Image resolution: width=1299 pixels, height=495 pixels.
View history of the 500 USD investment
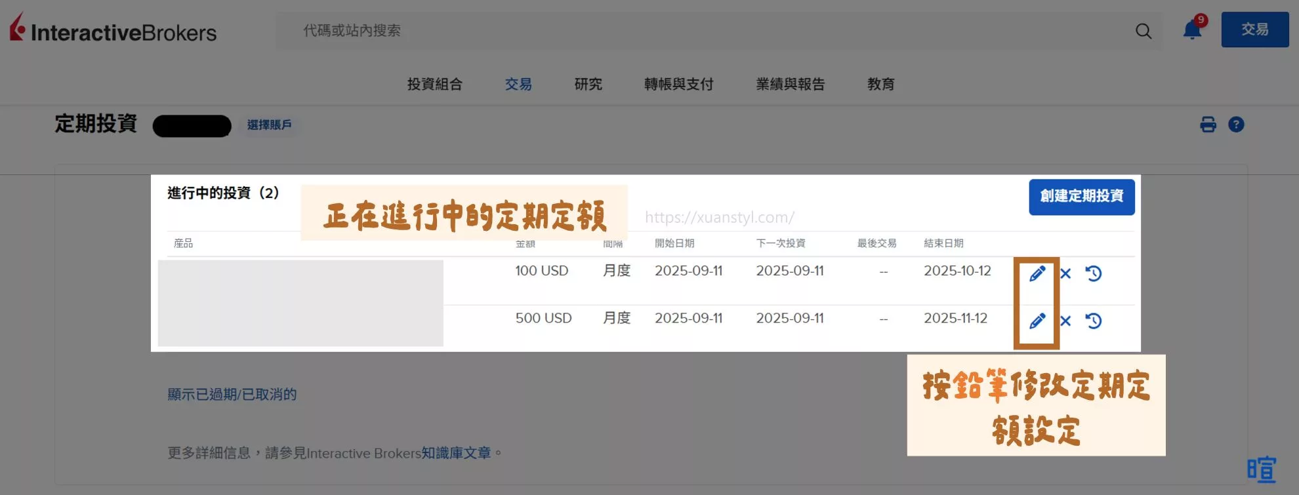pyautogui.click(x=1094, y=321)
